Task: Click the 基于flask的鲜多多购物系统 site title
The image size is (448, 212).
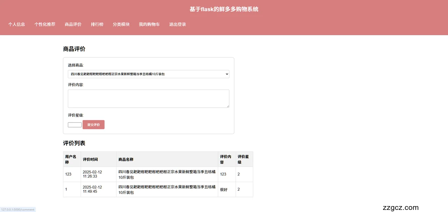Action: [x=224, y=9]
